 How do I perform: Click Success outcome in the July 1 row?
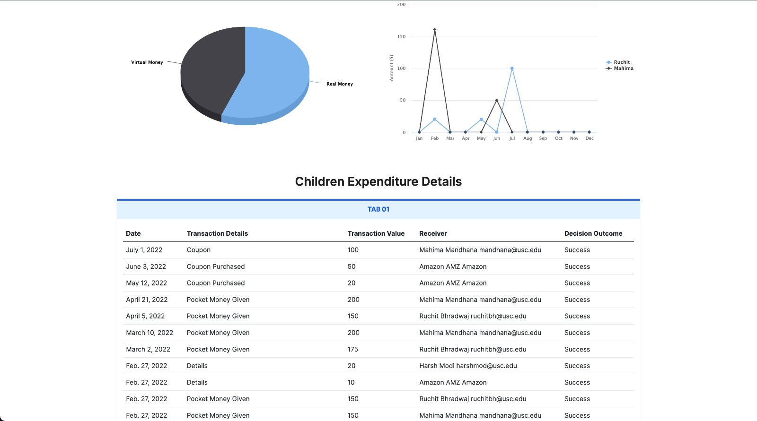[577, 250]
